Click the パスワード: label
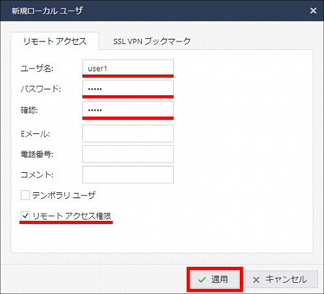 [x=41, y=89]
